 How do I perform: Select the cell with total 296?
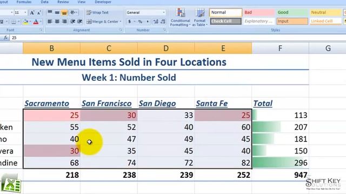(x=280, y=163)
